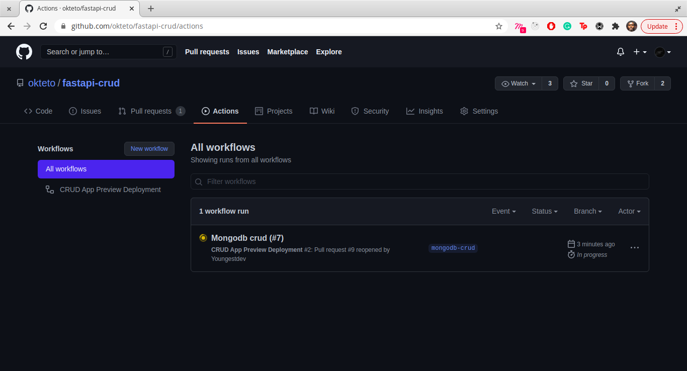The width and height of the screenshot is (687, 371).
Task: Open Explore in the top navigation
Action: pyautogui.click(x=329, y=52)
